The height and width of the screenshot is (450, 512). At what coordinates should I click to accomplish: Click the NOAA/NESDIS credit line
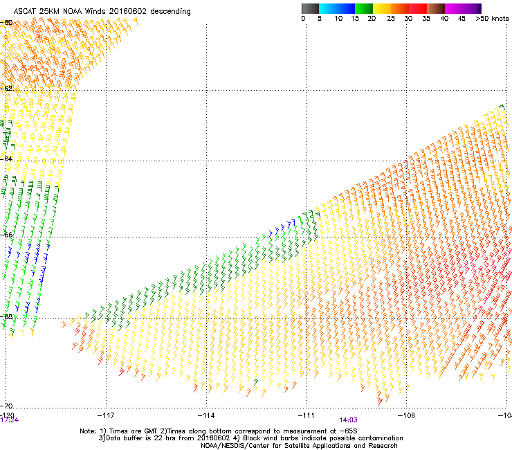(299, 446)
